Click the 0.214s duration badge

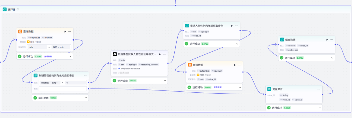(38, 56)
